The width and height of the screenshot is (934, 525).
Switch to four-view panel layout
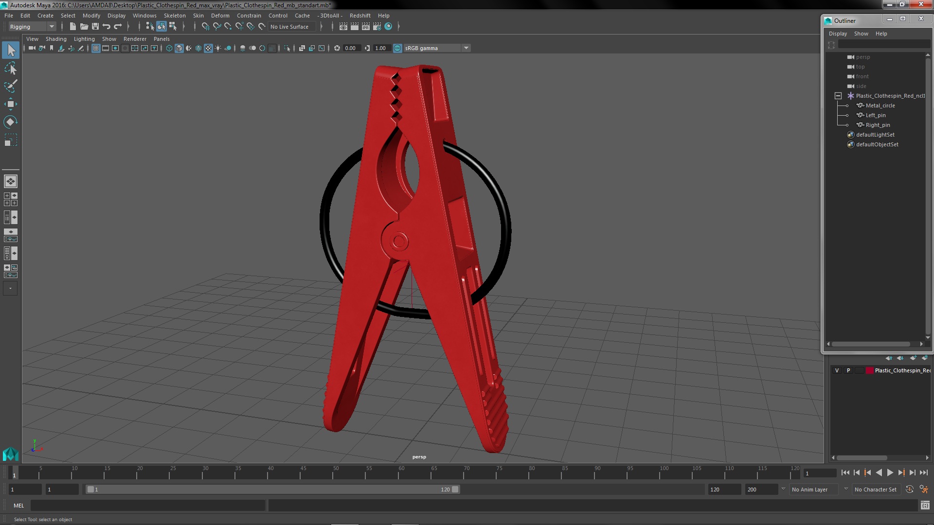pyautogui.click(x=11, y=199)
